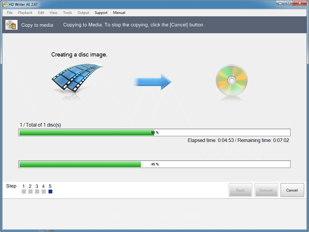
Task: Click the 50 % overall progress bar
Action: tap(154, 132)
